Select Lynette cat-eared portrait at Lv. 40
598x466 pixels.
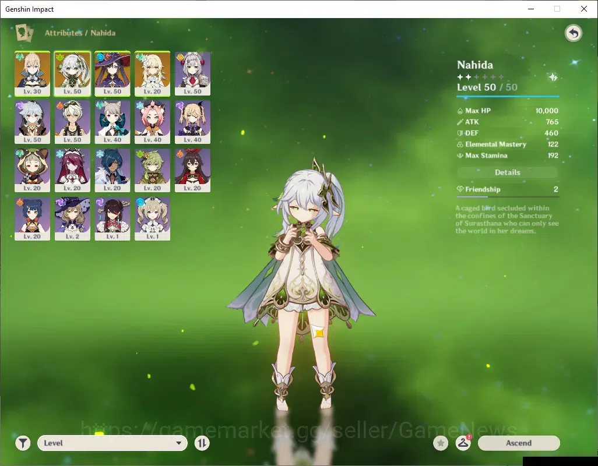(x=112, y=122)
